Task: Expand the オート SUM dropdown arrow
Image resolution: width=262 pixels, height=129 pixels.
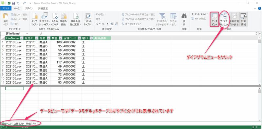Action: pos(207,14)
